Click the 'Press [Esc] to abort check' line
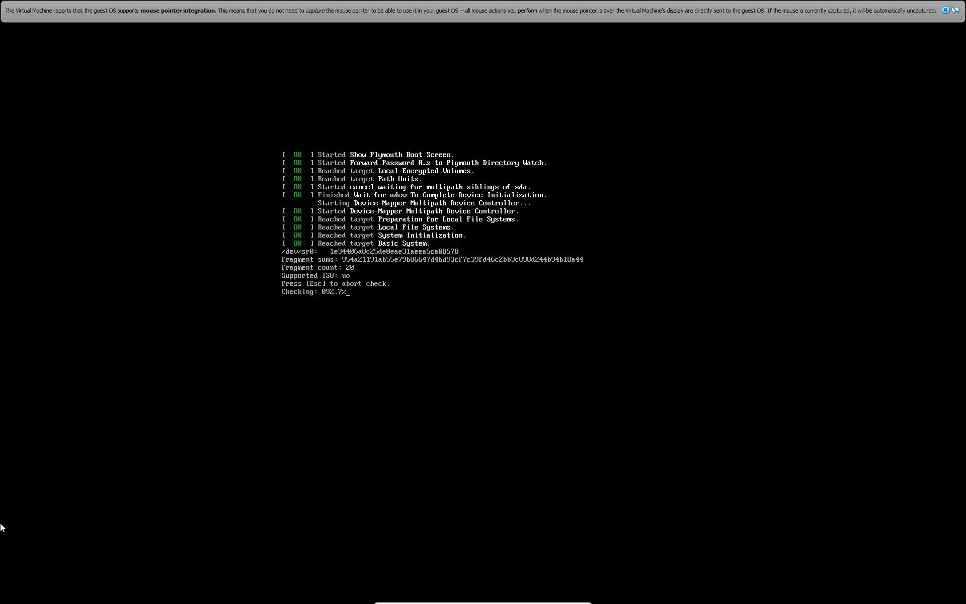The image size is (966, 604). (336, 284)
